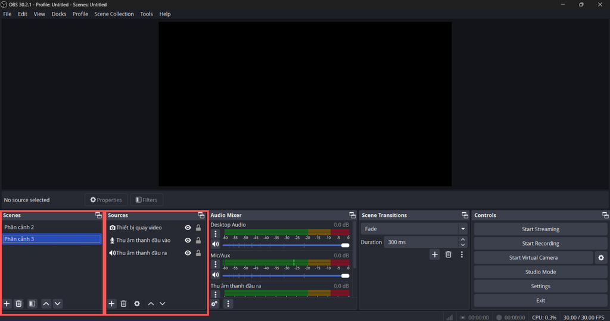
Task: Open the Scene Transitions three-dot properties menu
Action: coord(462,254)
